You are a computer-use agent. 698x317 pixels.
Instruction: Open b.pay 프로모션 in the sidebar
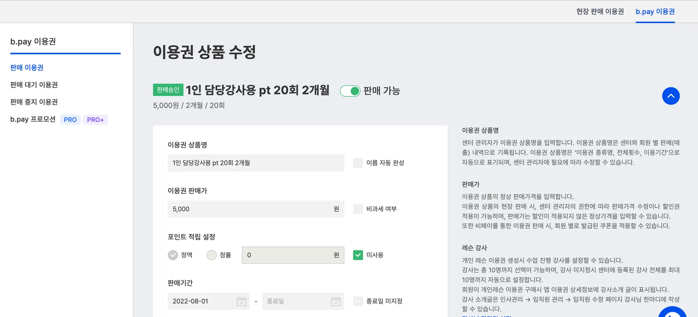pos(33,119)
